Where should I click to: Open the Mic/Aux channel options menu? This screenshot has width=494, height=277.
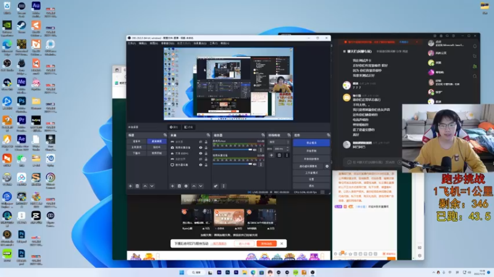click(x=261, y=150)
